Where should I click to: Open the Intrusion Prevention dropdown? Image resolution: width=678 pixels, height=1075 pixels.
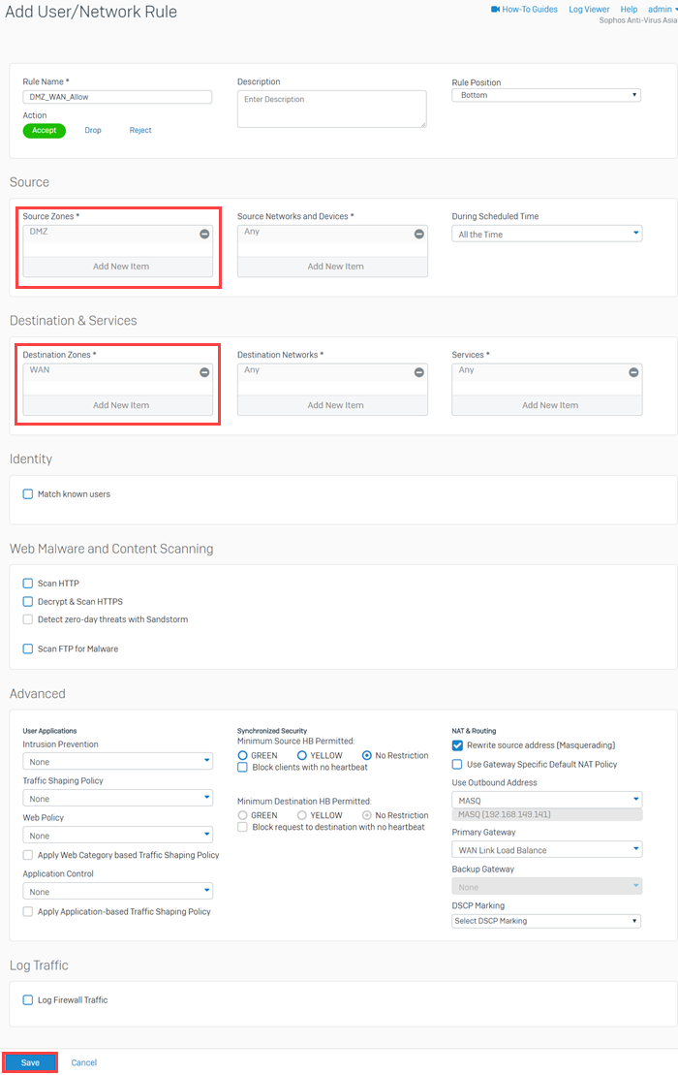tap(117, 760)
